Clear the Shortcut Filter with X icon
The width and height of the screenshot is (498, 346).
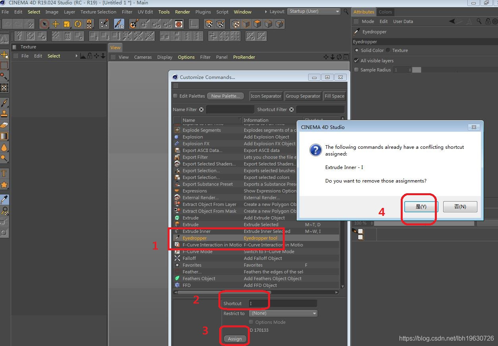coord(291,110)
